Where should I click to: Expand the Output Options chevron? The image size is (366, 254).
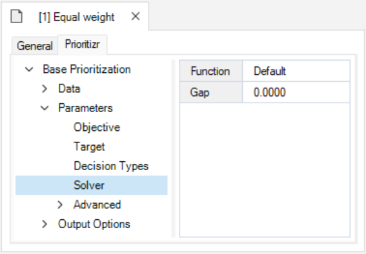45,224
